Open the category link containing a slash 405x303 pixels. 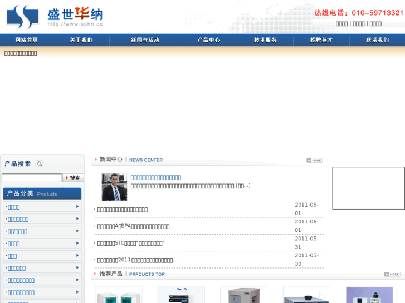pyautogui.click(x=17, y=232)
